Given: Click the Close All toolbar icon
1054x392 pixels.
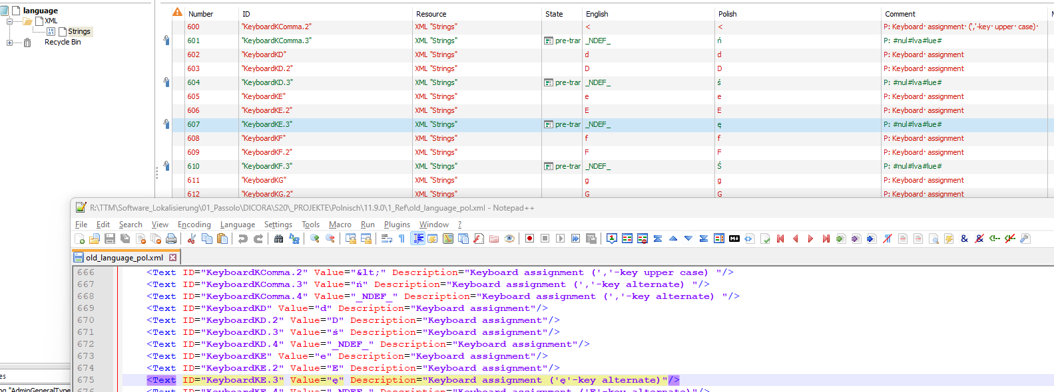Looking at the screenshot, I should click(x=156, y=239).
